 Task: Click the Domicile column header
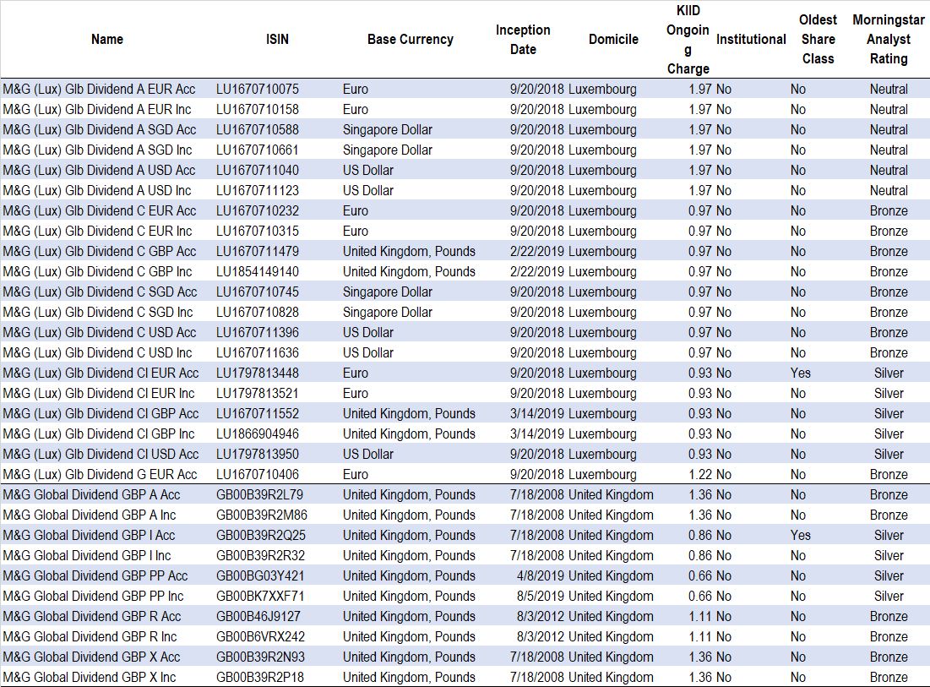tap(613, 39)
